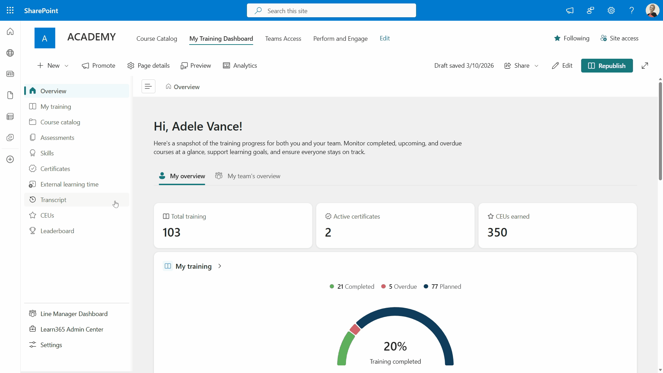
Task: Open the settings gear in SharePoint header
Action: pyautogui.click(x=611, y=10)
